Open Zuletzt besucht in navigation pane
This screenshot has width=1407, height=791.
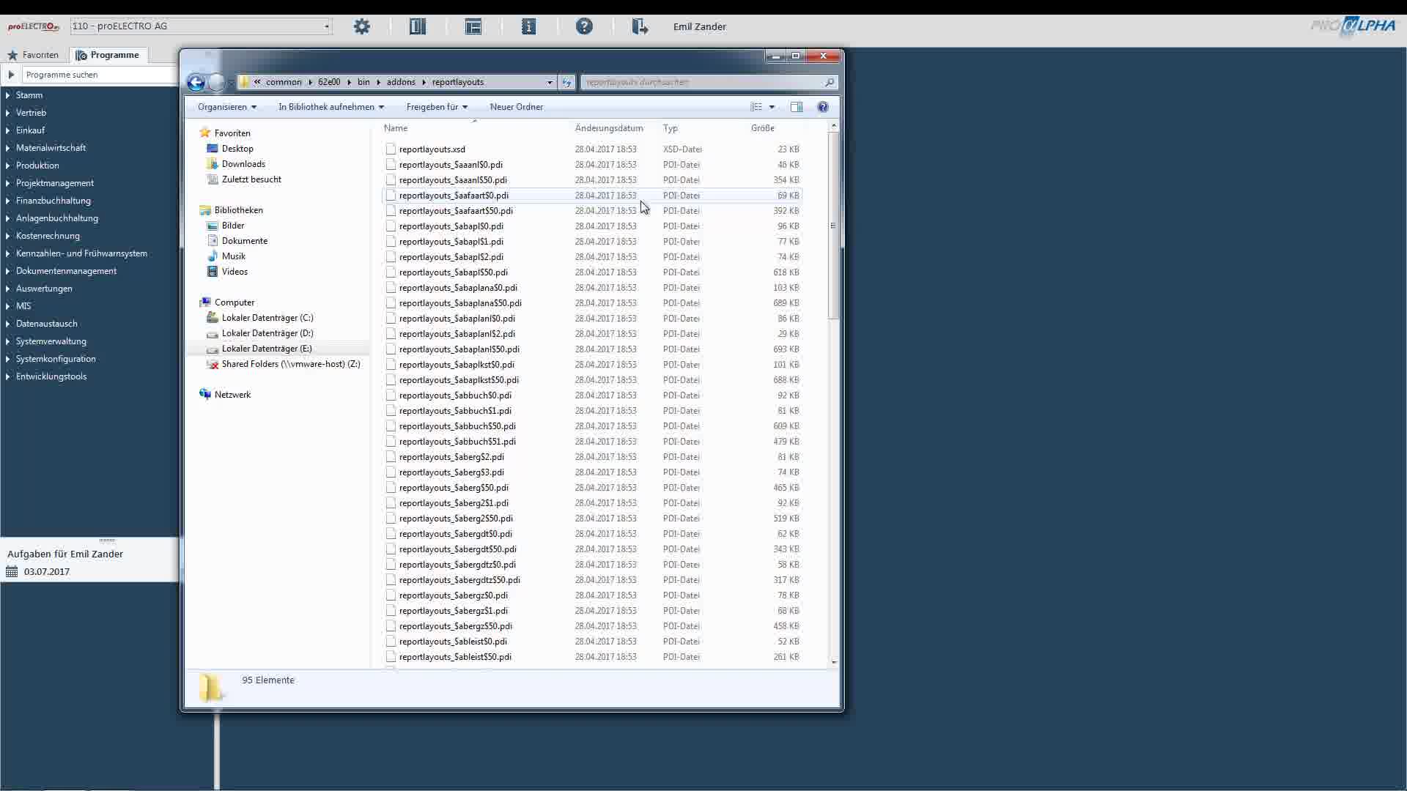[251, 179]
